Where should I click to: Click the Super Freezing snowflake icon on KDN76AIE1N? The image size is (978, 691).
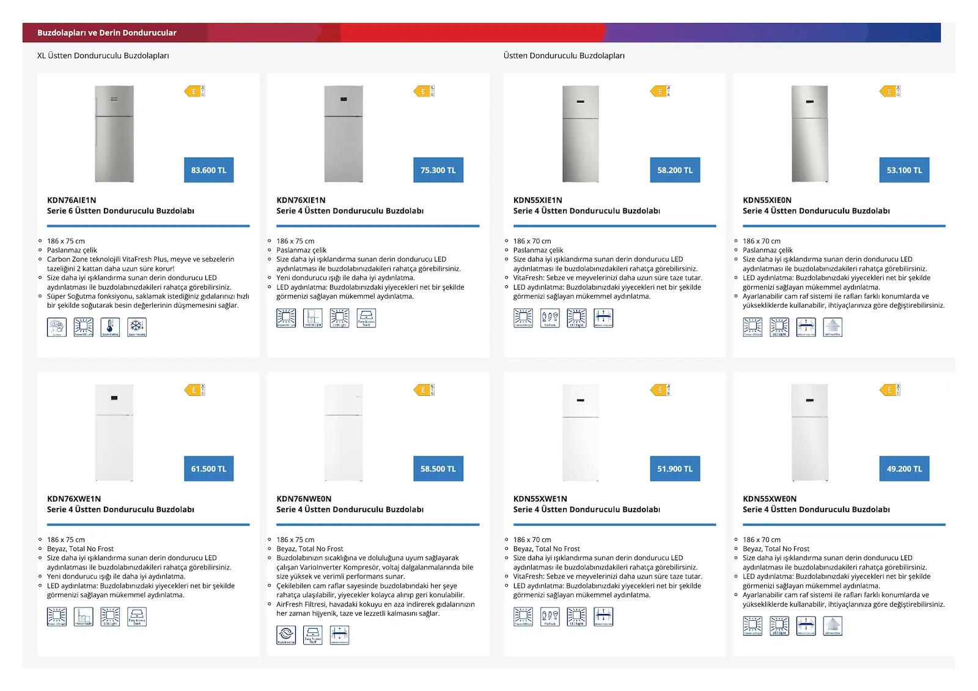pos(137,327)
